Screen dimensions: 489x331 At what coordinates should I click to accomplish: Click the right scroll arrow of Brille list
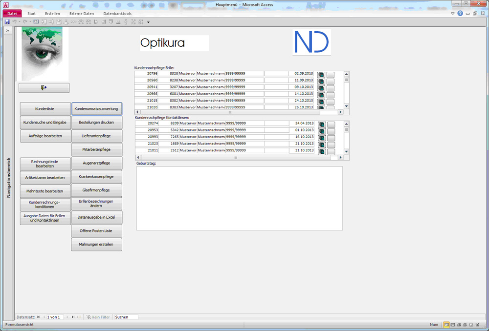(340, 112)
